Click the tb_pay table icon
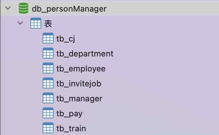 pyautogui.click(x=48, y=113)
